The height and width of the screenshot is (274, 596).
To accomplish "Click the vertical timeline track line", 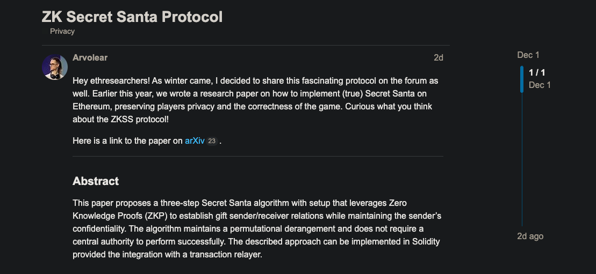I will pyautogui.click(x=522, y=161).
